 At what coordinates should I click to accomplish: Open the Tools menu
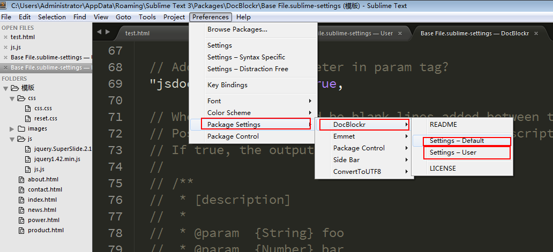coord(147,17)
